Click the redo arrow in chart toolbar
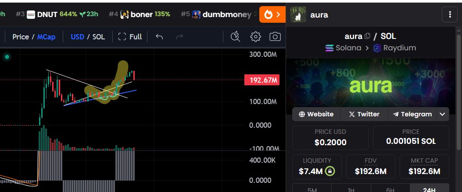This screenshot has width=462, height=192. [x=179, y=37]
